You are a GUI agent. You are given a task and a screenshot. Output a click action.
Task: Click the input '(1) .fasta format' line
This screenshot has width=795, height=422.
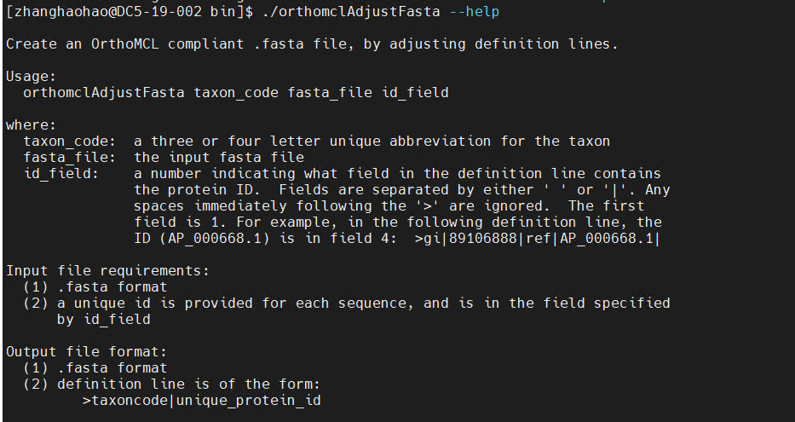[x=95, y=287]
